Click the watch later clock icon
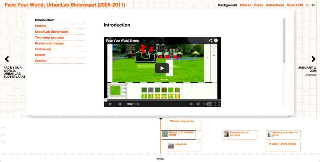320x162 pixels. [x=191, y=104]
